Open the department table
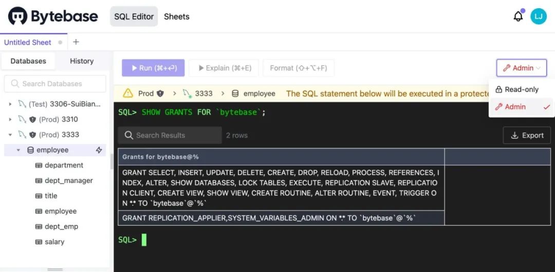Screen dimensions: 555x272 [64, 166]
